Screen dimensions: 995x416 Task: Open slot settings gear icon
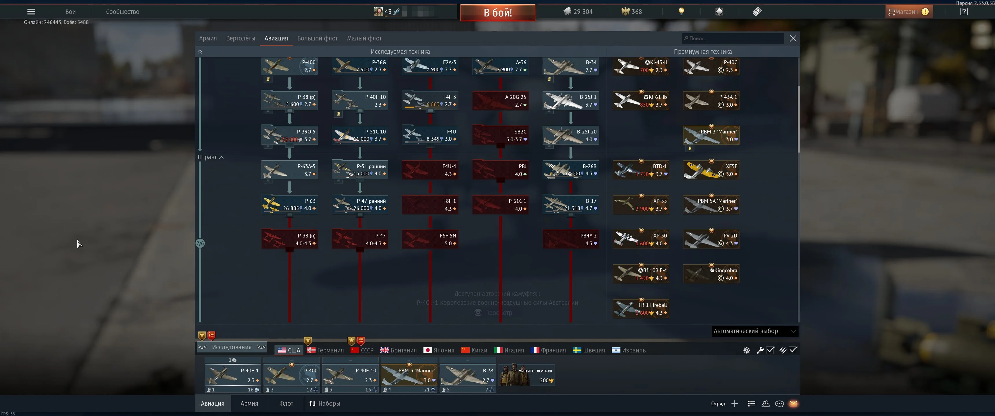pyautogui.click(x=747, y=350)
